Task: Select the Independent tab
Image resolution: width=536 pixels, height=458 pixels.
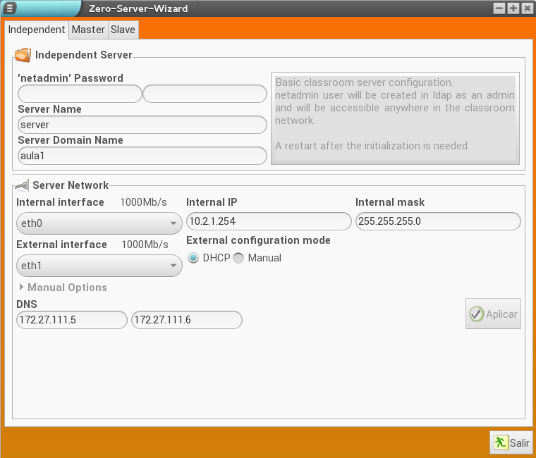Action: [x=37, y=30]
